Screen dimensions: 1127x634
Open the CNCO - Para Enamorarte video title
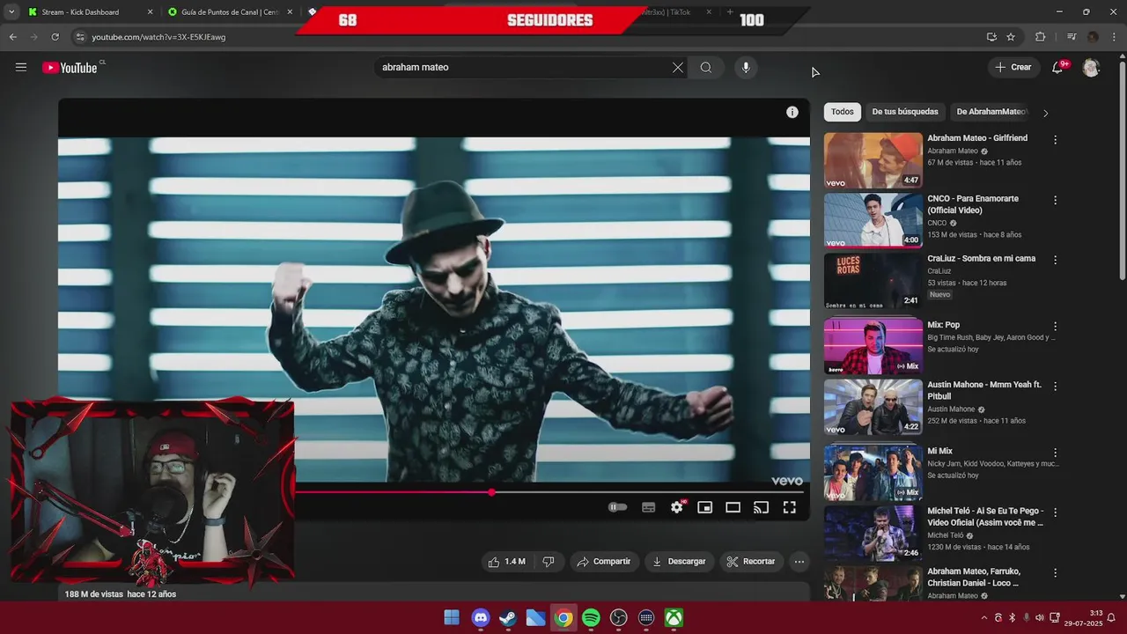click(973, 204)
